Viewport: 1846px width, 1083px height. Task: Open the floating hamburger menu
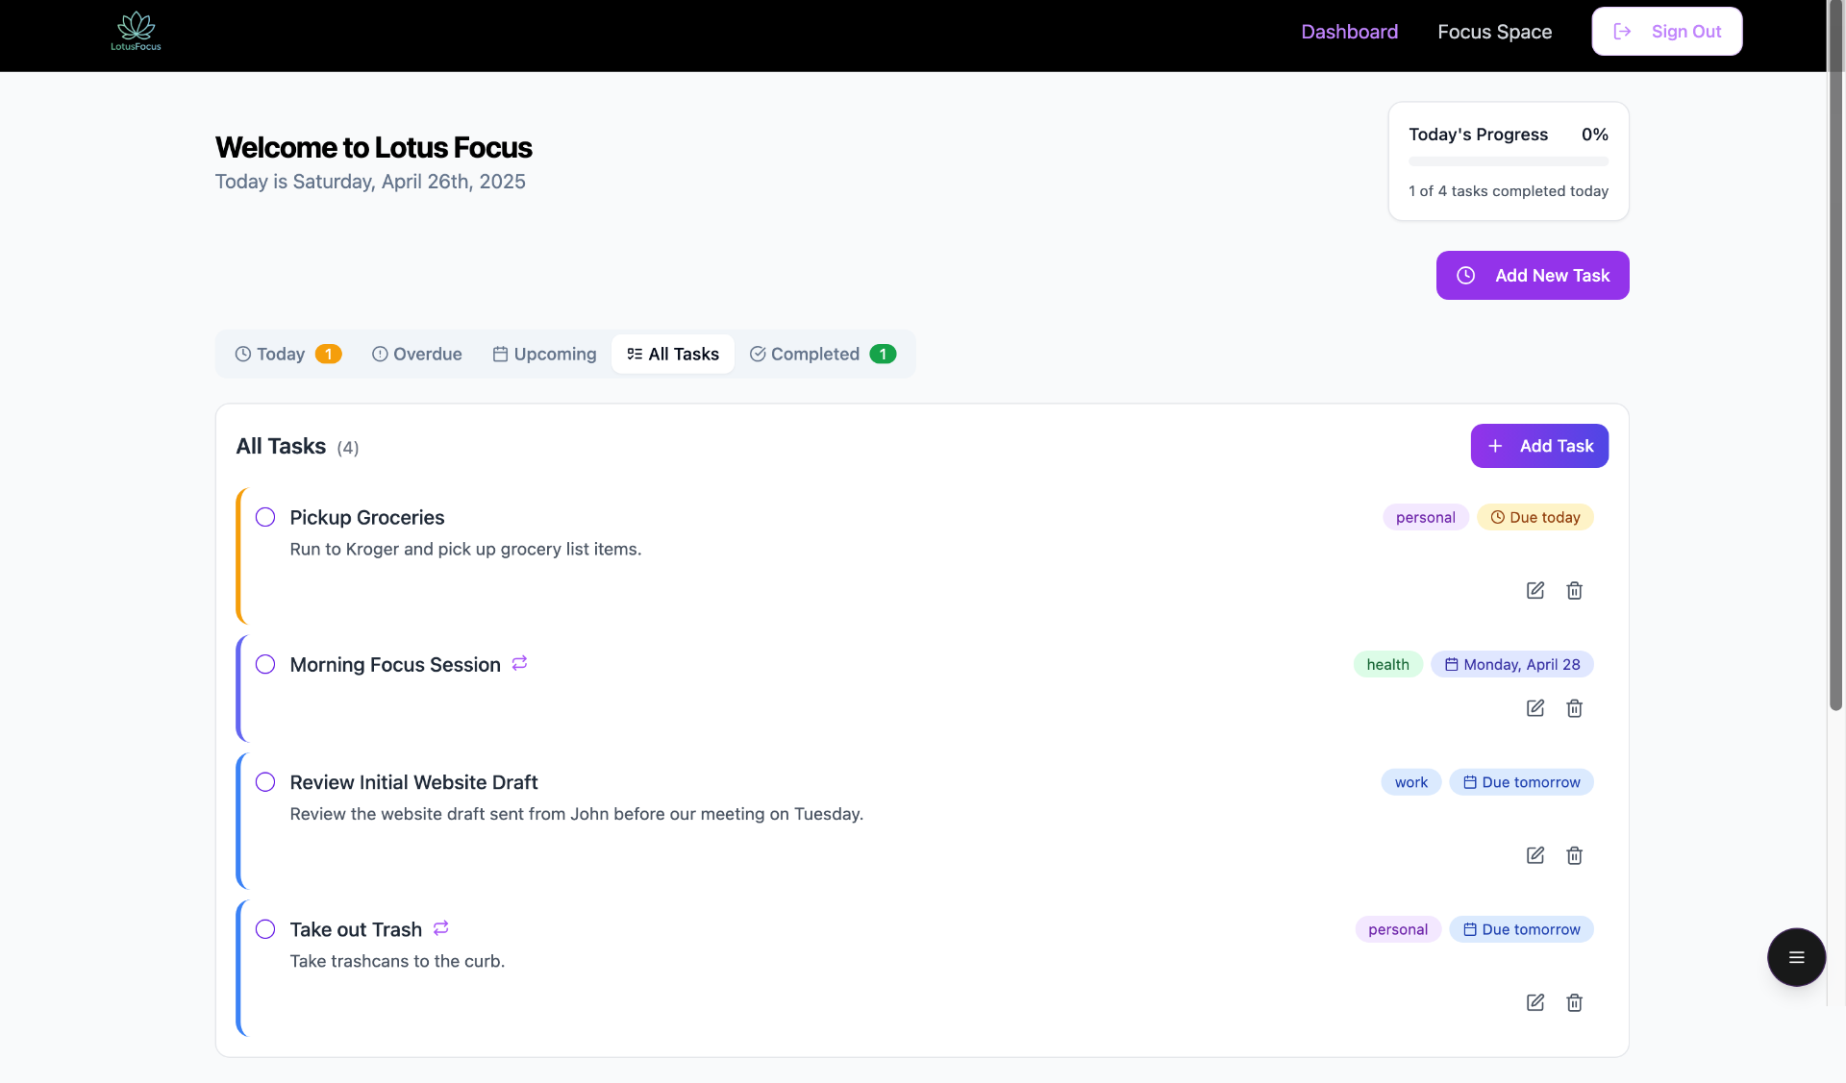coord(1796,957)
